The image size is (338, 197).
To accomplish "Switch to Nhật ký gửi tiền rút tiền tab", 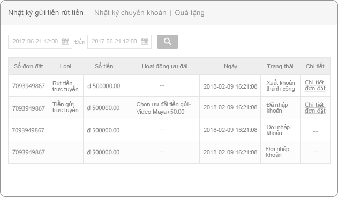I will [46, 13].
